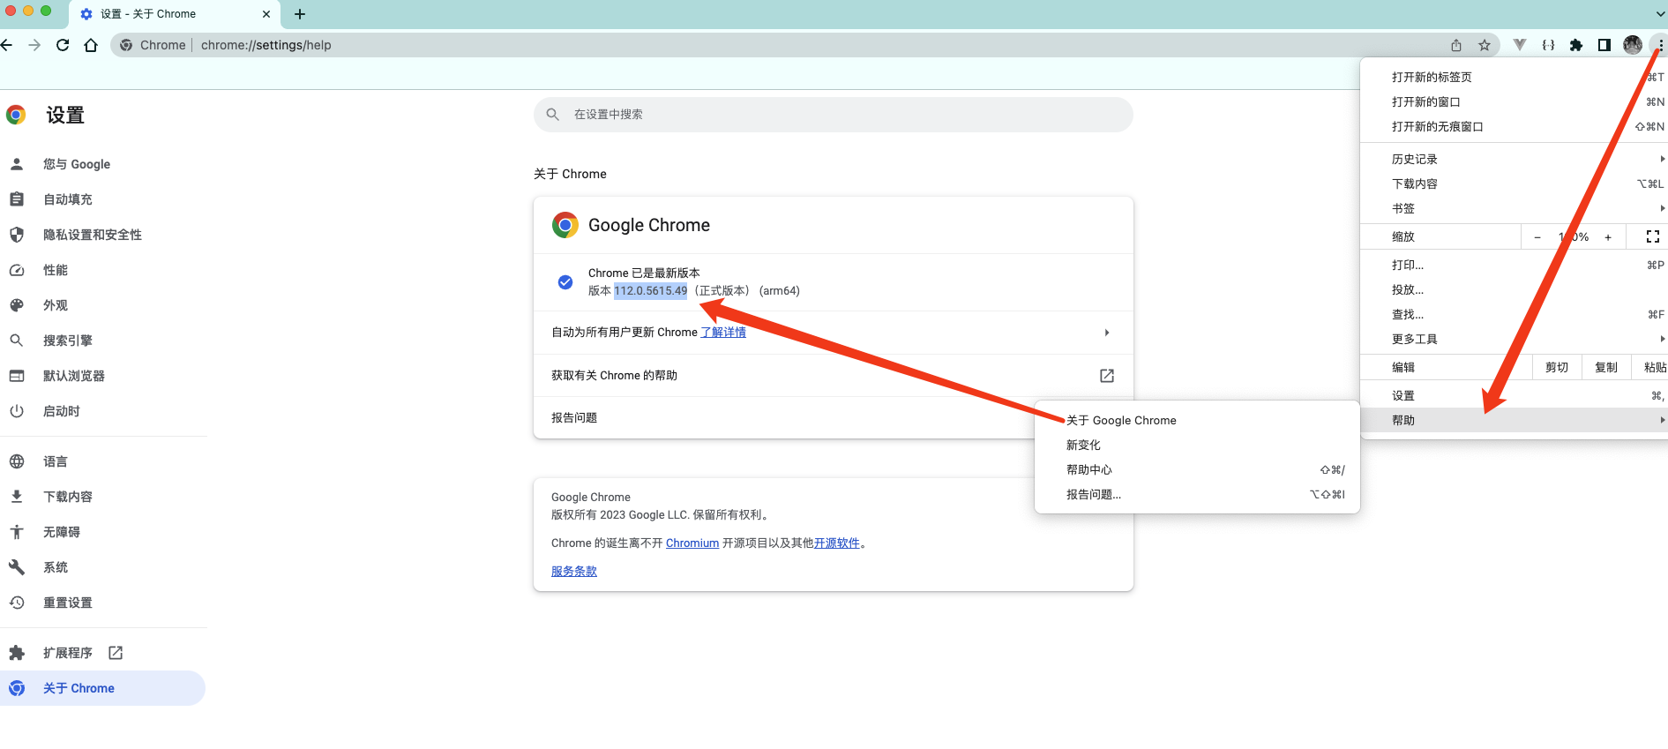Choose 投放... from Chrome menu
1668x749 pixels.
point(1514,290)
